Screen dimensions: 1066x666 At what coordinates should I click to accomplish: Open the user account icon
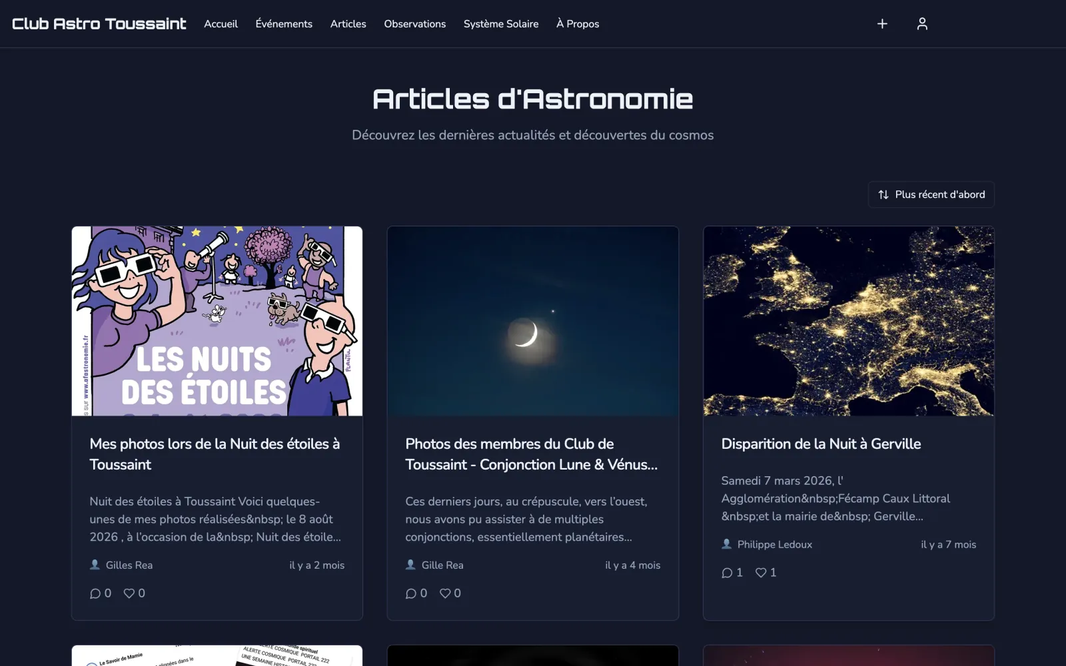[x=922, y=24]
